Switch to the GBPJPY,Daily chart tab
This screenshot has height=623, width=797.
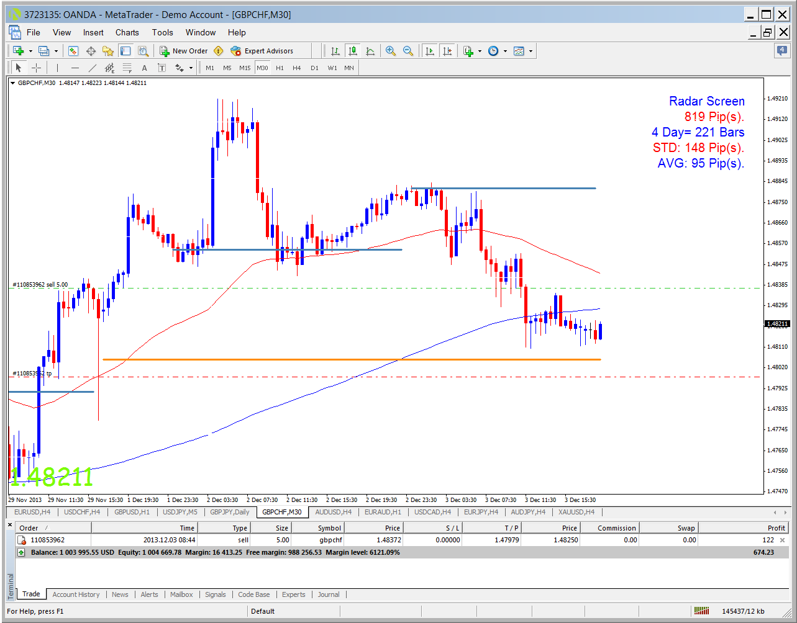pyautogui.click(x=230, y=512)
